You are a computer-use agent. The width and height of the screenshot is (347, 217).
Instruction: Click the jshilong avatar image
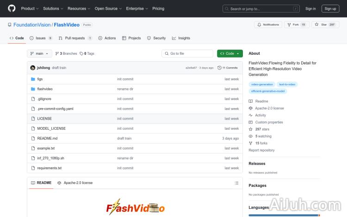click(33, 68)
